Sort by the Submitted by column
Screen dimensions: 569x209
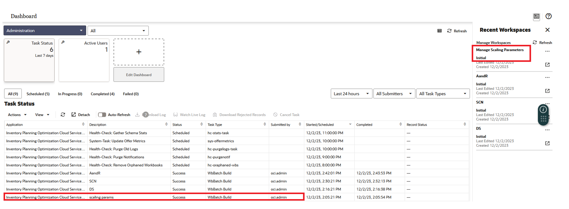300,124
